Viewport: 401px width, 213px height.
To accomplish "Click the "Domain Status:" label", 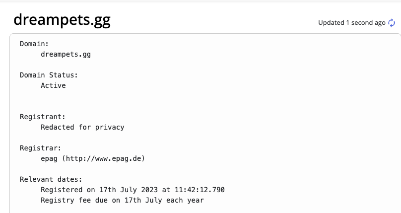I will point(49,75).
